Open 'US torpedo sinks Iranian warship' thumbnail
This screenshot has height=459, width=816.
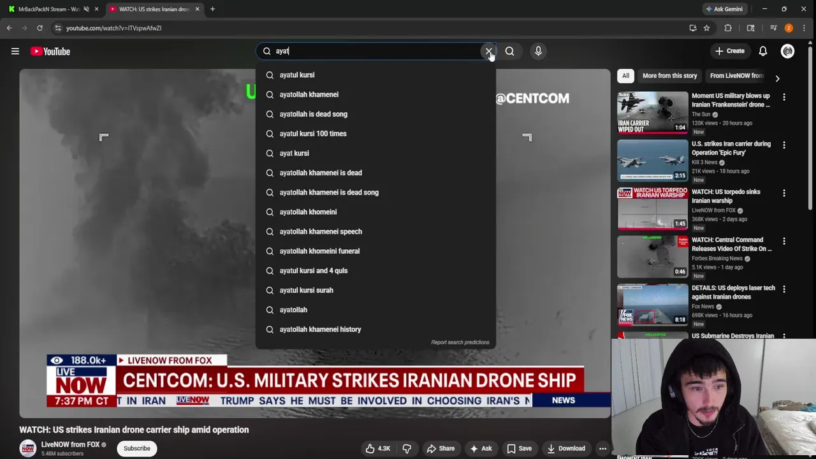tap(652, 208)
